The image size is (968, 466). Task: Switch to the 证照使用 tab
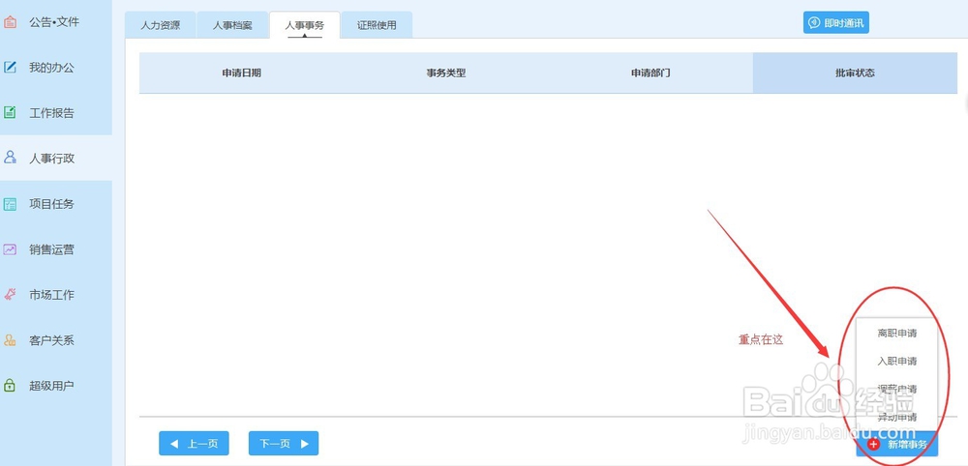[377, 25]
